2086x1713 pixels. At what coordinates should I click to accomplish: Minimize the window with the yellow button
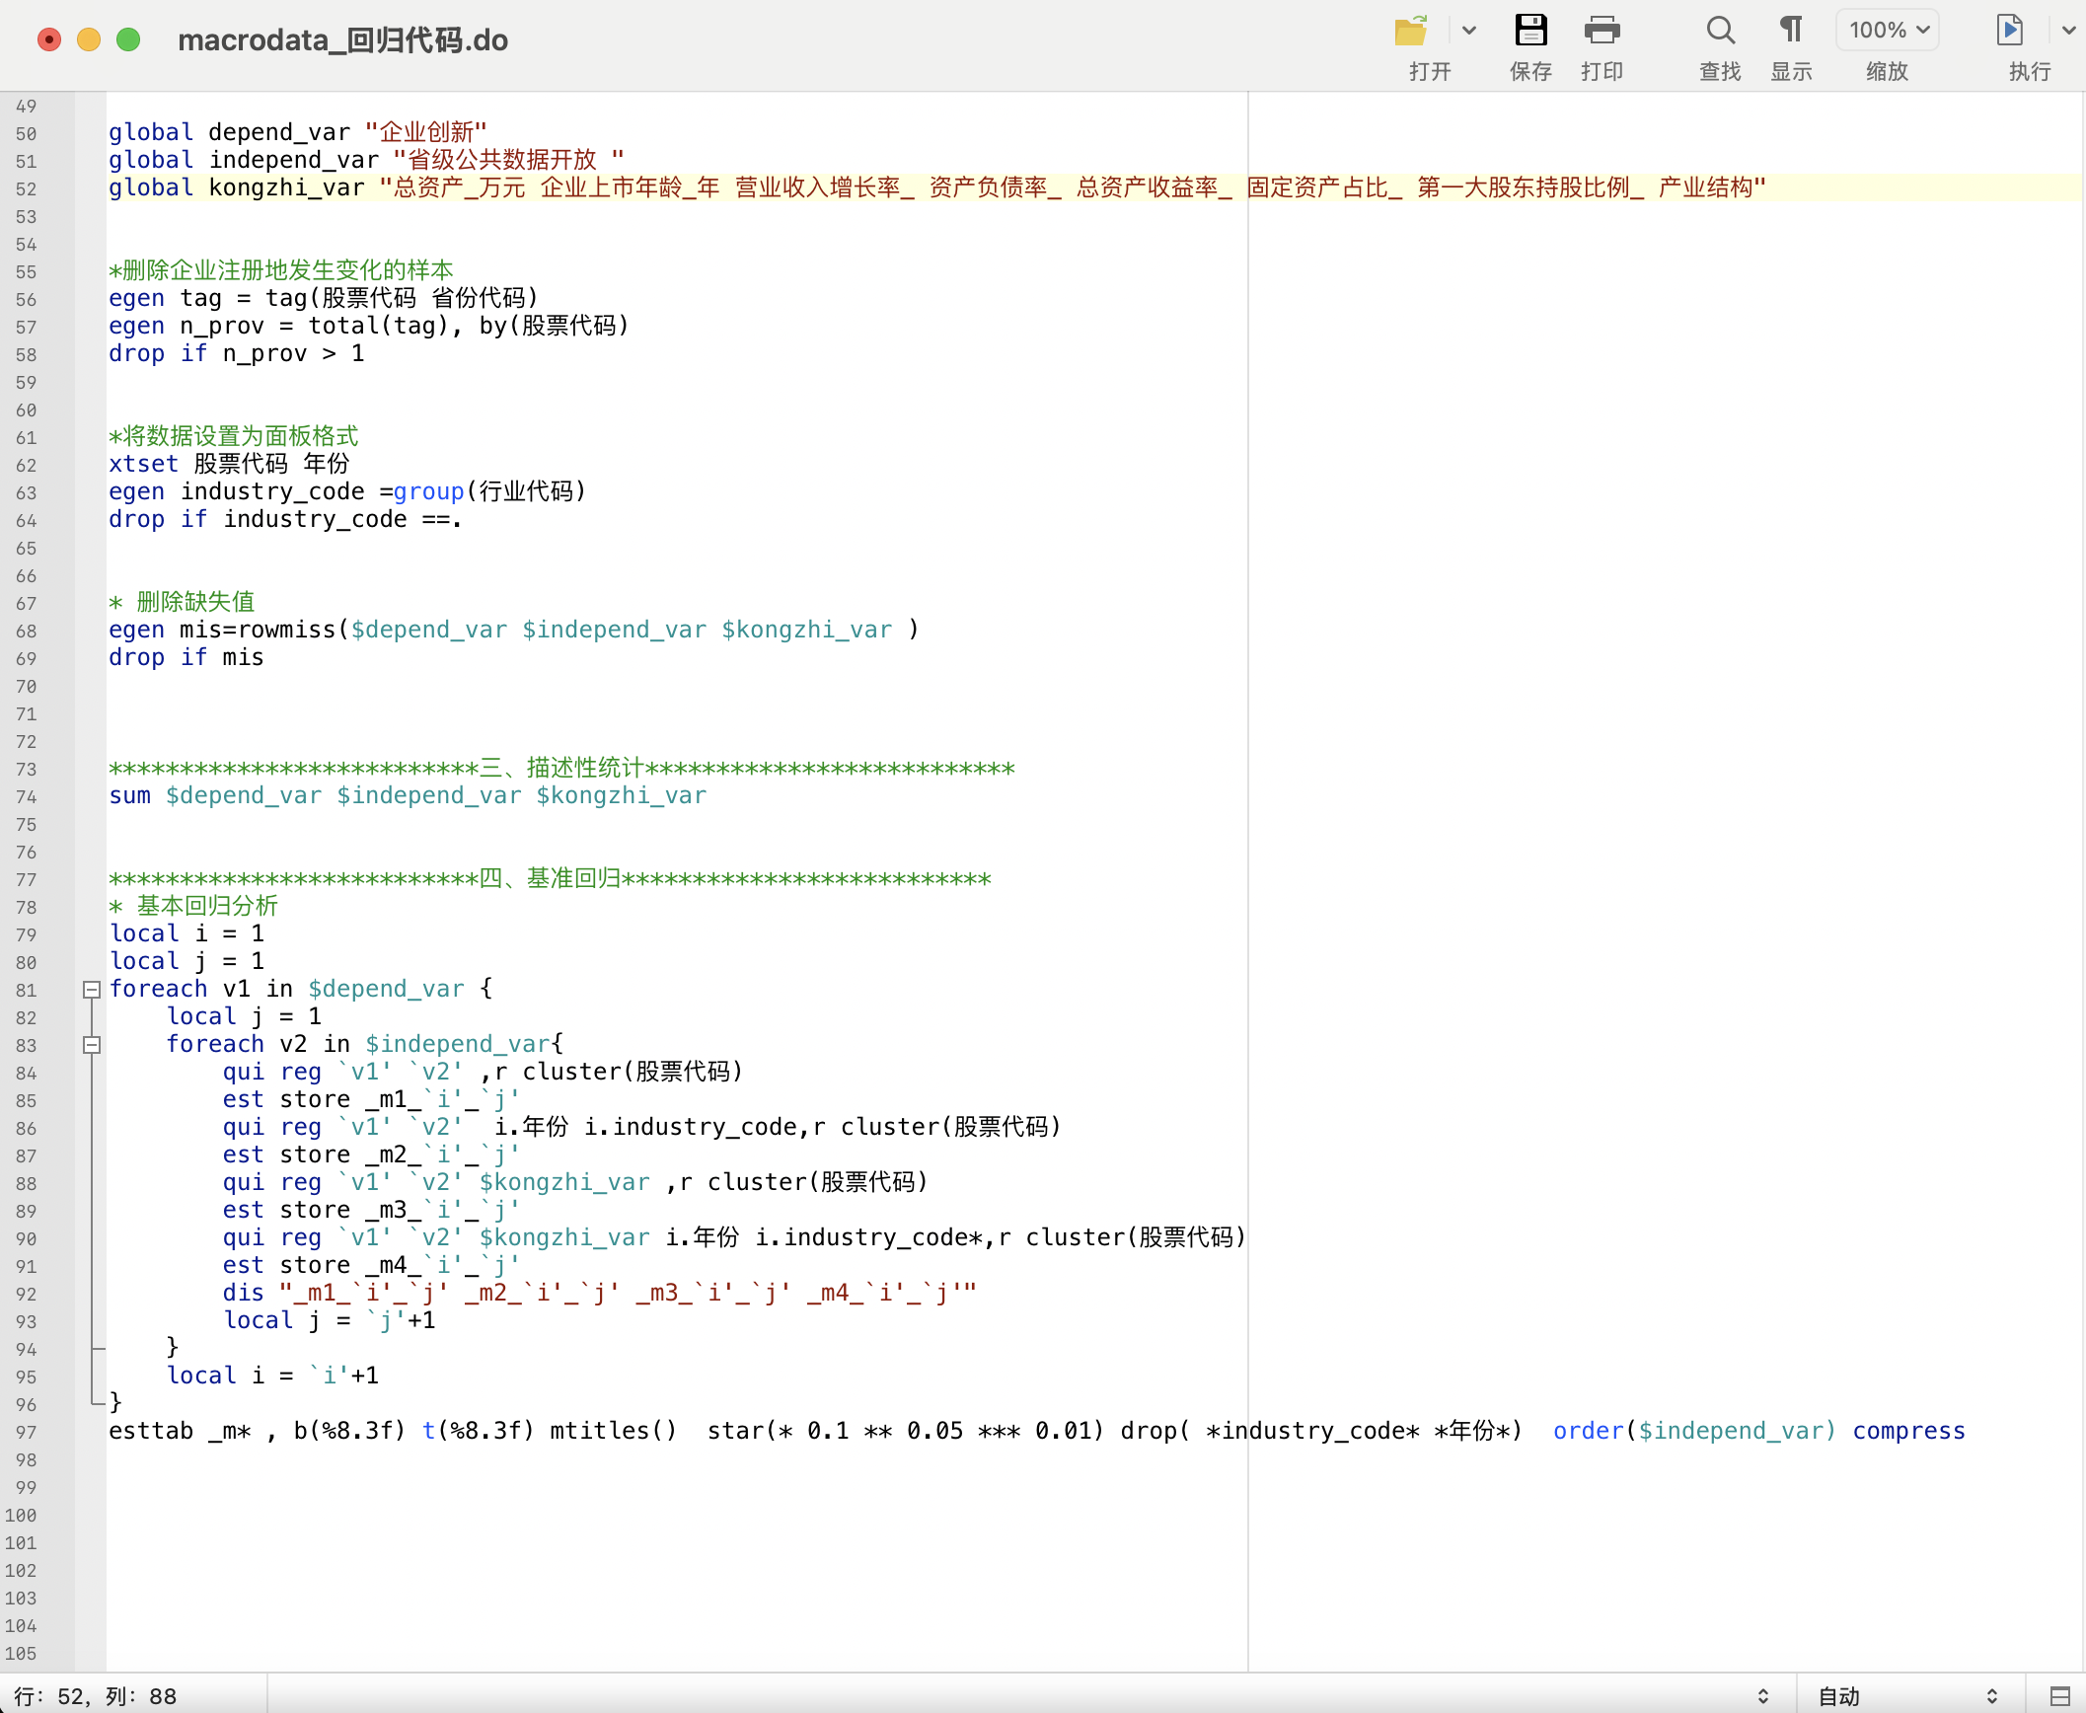[x=89, y=39]
